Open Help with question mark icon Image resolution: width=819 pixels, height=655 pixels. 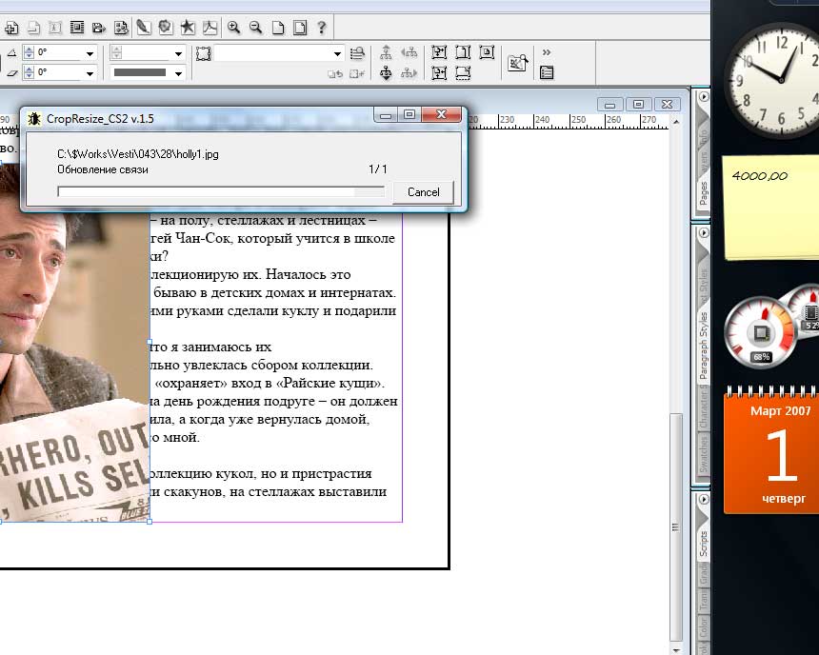(x=322, y=28)
